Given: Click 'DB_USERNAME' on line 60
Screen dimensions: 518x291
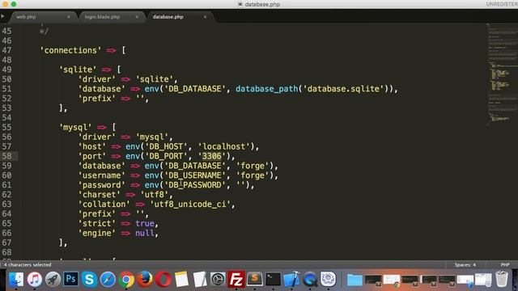Looking at the screenshot, I should tap(195, 175).
